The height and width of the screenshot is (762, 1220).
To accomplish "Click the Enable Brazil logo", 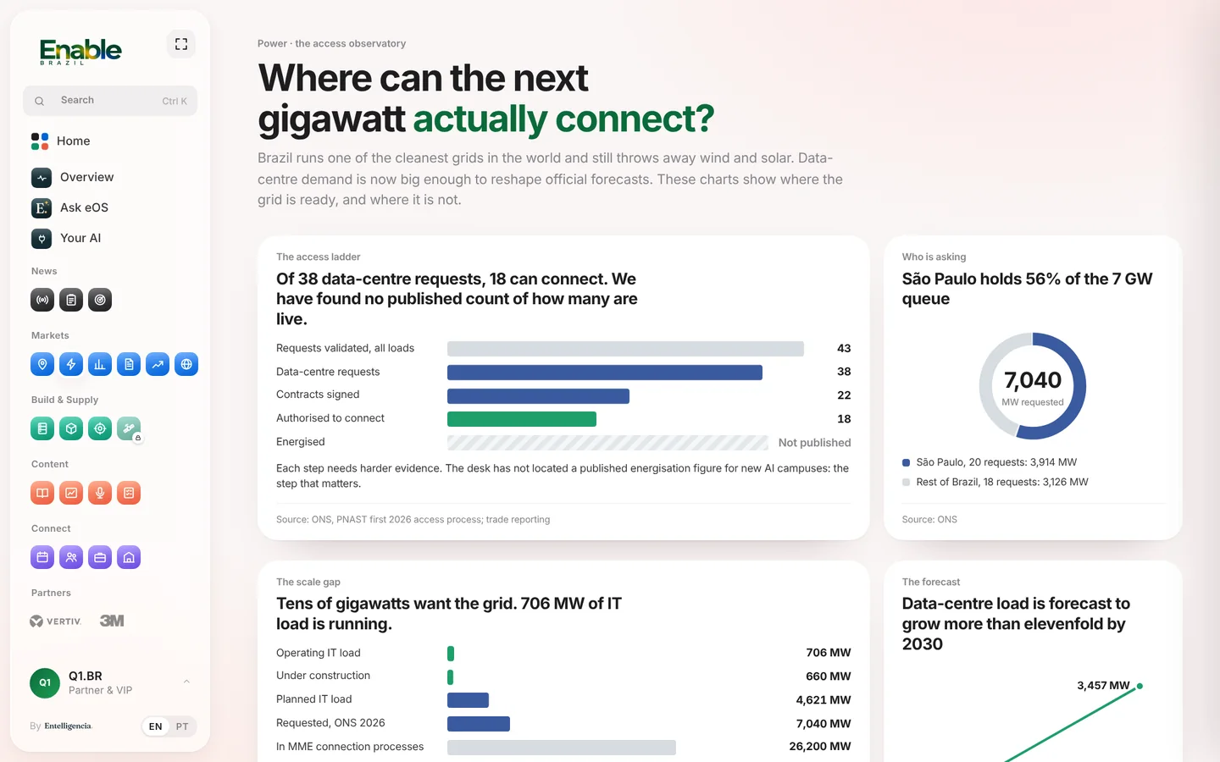I will coord(80,52).
